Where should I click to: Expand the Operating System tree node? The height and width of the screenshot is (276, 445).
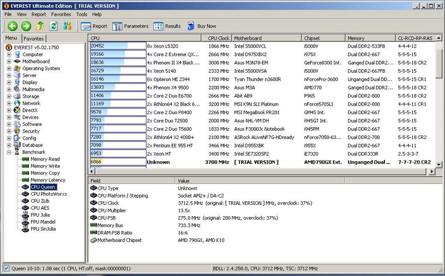click(x=9, y=69)
